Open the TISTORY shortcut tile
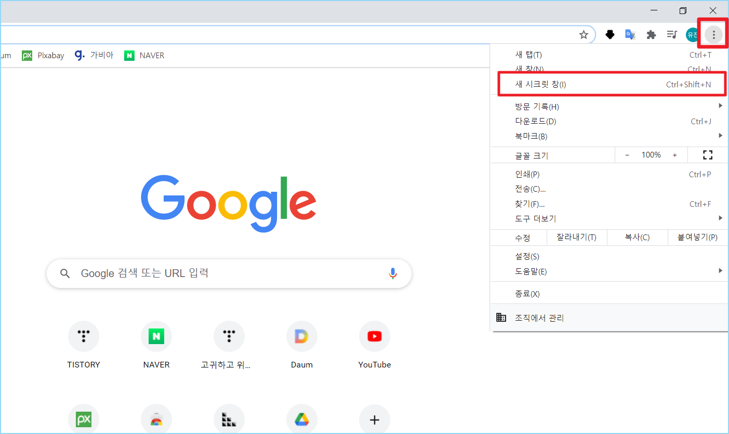The height and width of the screenshot is (434, 729). pyautogui.click(x=84, y=345)
